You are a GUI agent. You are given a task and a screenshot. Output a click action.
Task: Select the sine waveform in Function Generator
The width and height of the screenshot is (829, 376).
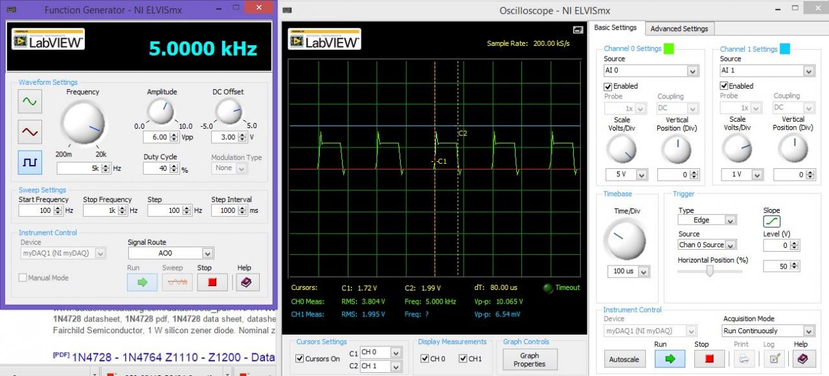click(x=30, y=101)
